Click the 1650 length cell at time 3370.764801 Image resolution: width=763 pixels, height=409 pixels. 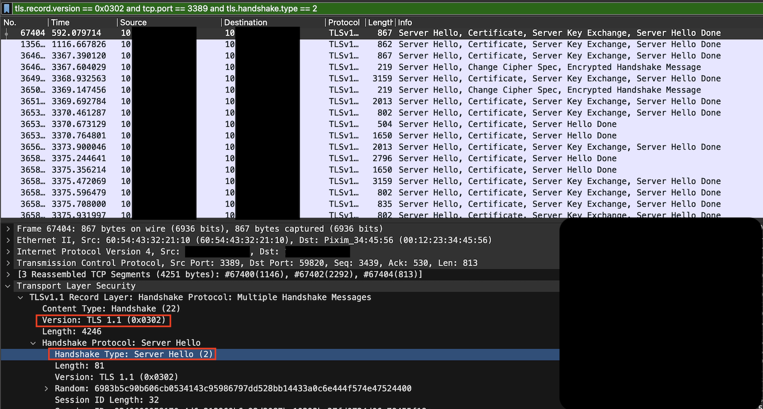click(382, 136)
